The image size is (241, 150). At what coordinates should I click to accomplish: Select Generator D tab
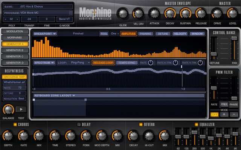point(15,63)
